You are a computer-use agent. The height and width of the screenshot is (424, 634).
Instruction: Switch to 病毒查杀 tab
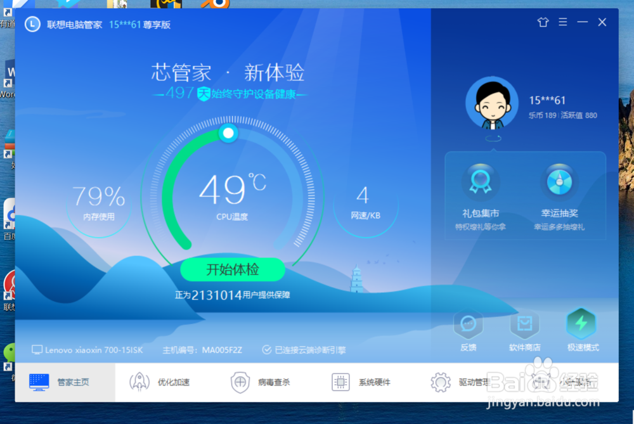coord(260,382)
